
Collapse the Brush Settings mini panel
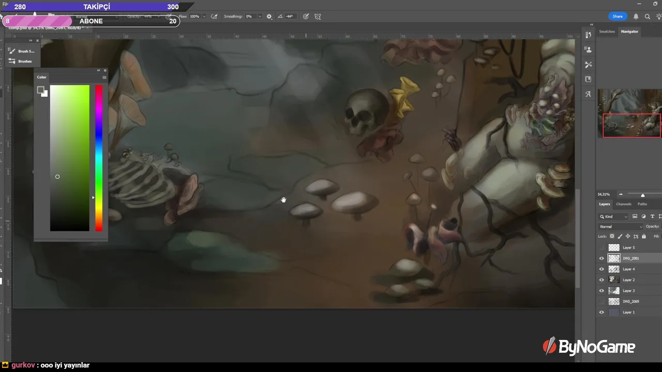[31, 40]
